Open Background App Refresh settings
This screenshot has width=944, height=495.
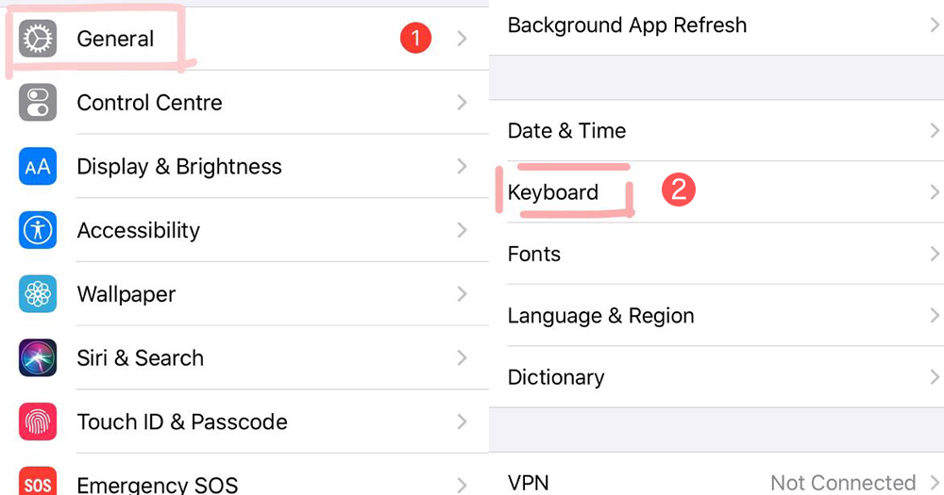pos(627,25)
